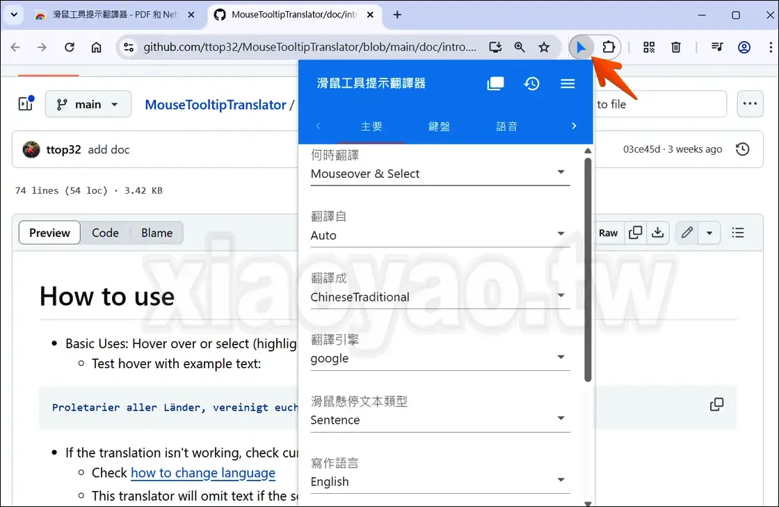Open MouseTooltipTranslator repository breadcrumb link
This screenshot has width=779, height=507.
click(x=216, y=105)
